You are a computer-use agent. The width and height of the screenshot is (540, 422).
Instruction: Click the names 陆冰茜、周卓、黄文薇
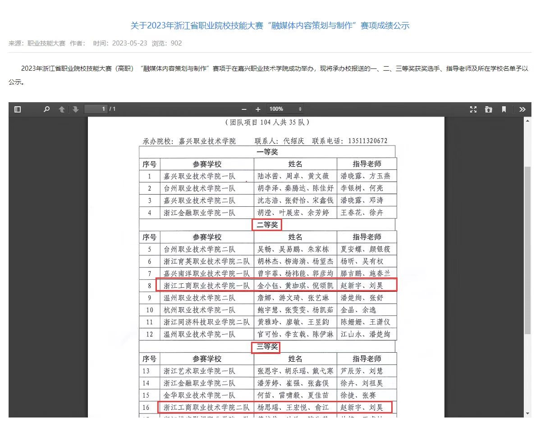click(293, 176)
